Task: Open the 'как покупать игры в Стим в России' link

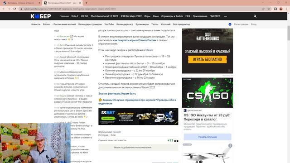Action: coord(135,40)
